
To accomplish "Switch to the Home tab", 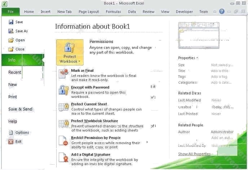I will click(29, 12).
